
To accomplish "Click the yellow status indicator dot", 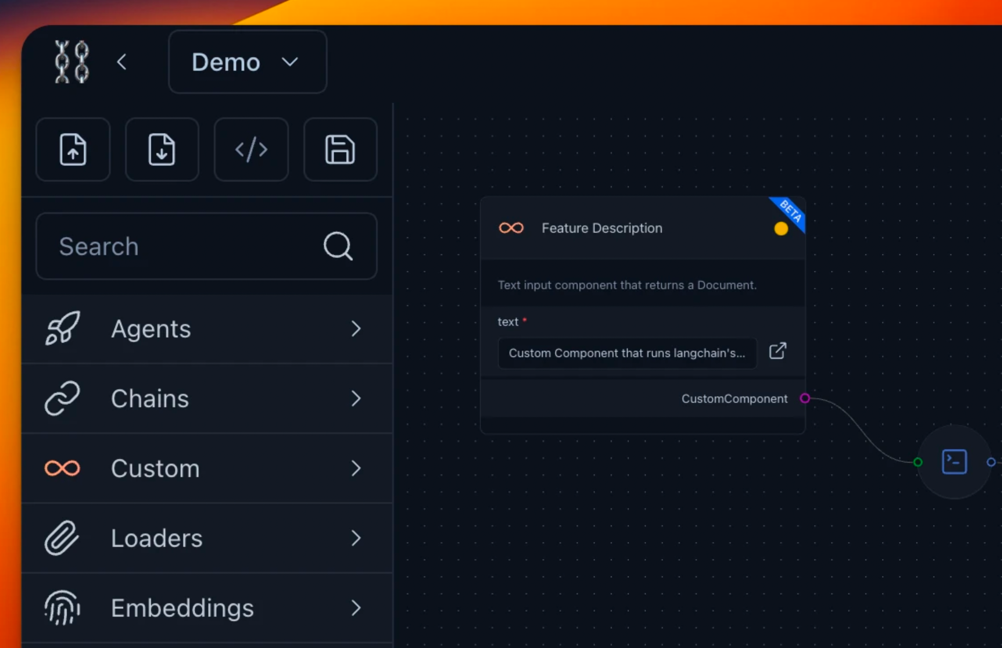I will tap(781, 229).
